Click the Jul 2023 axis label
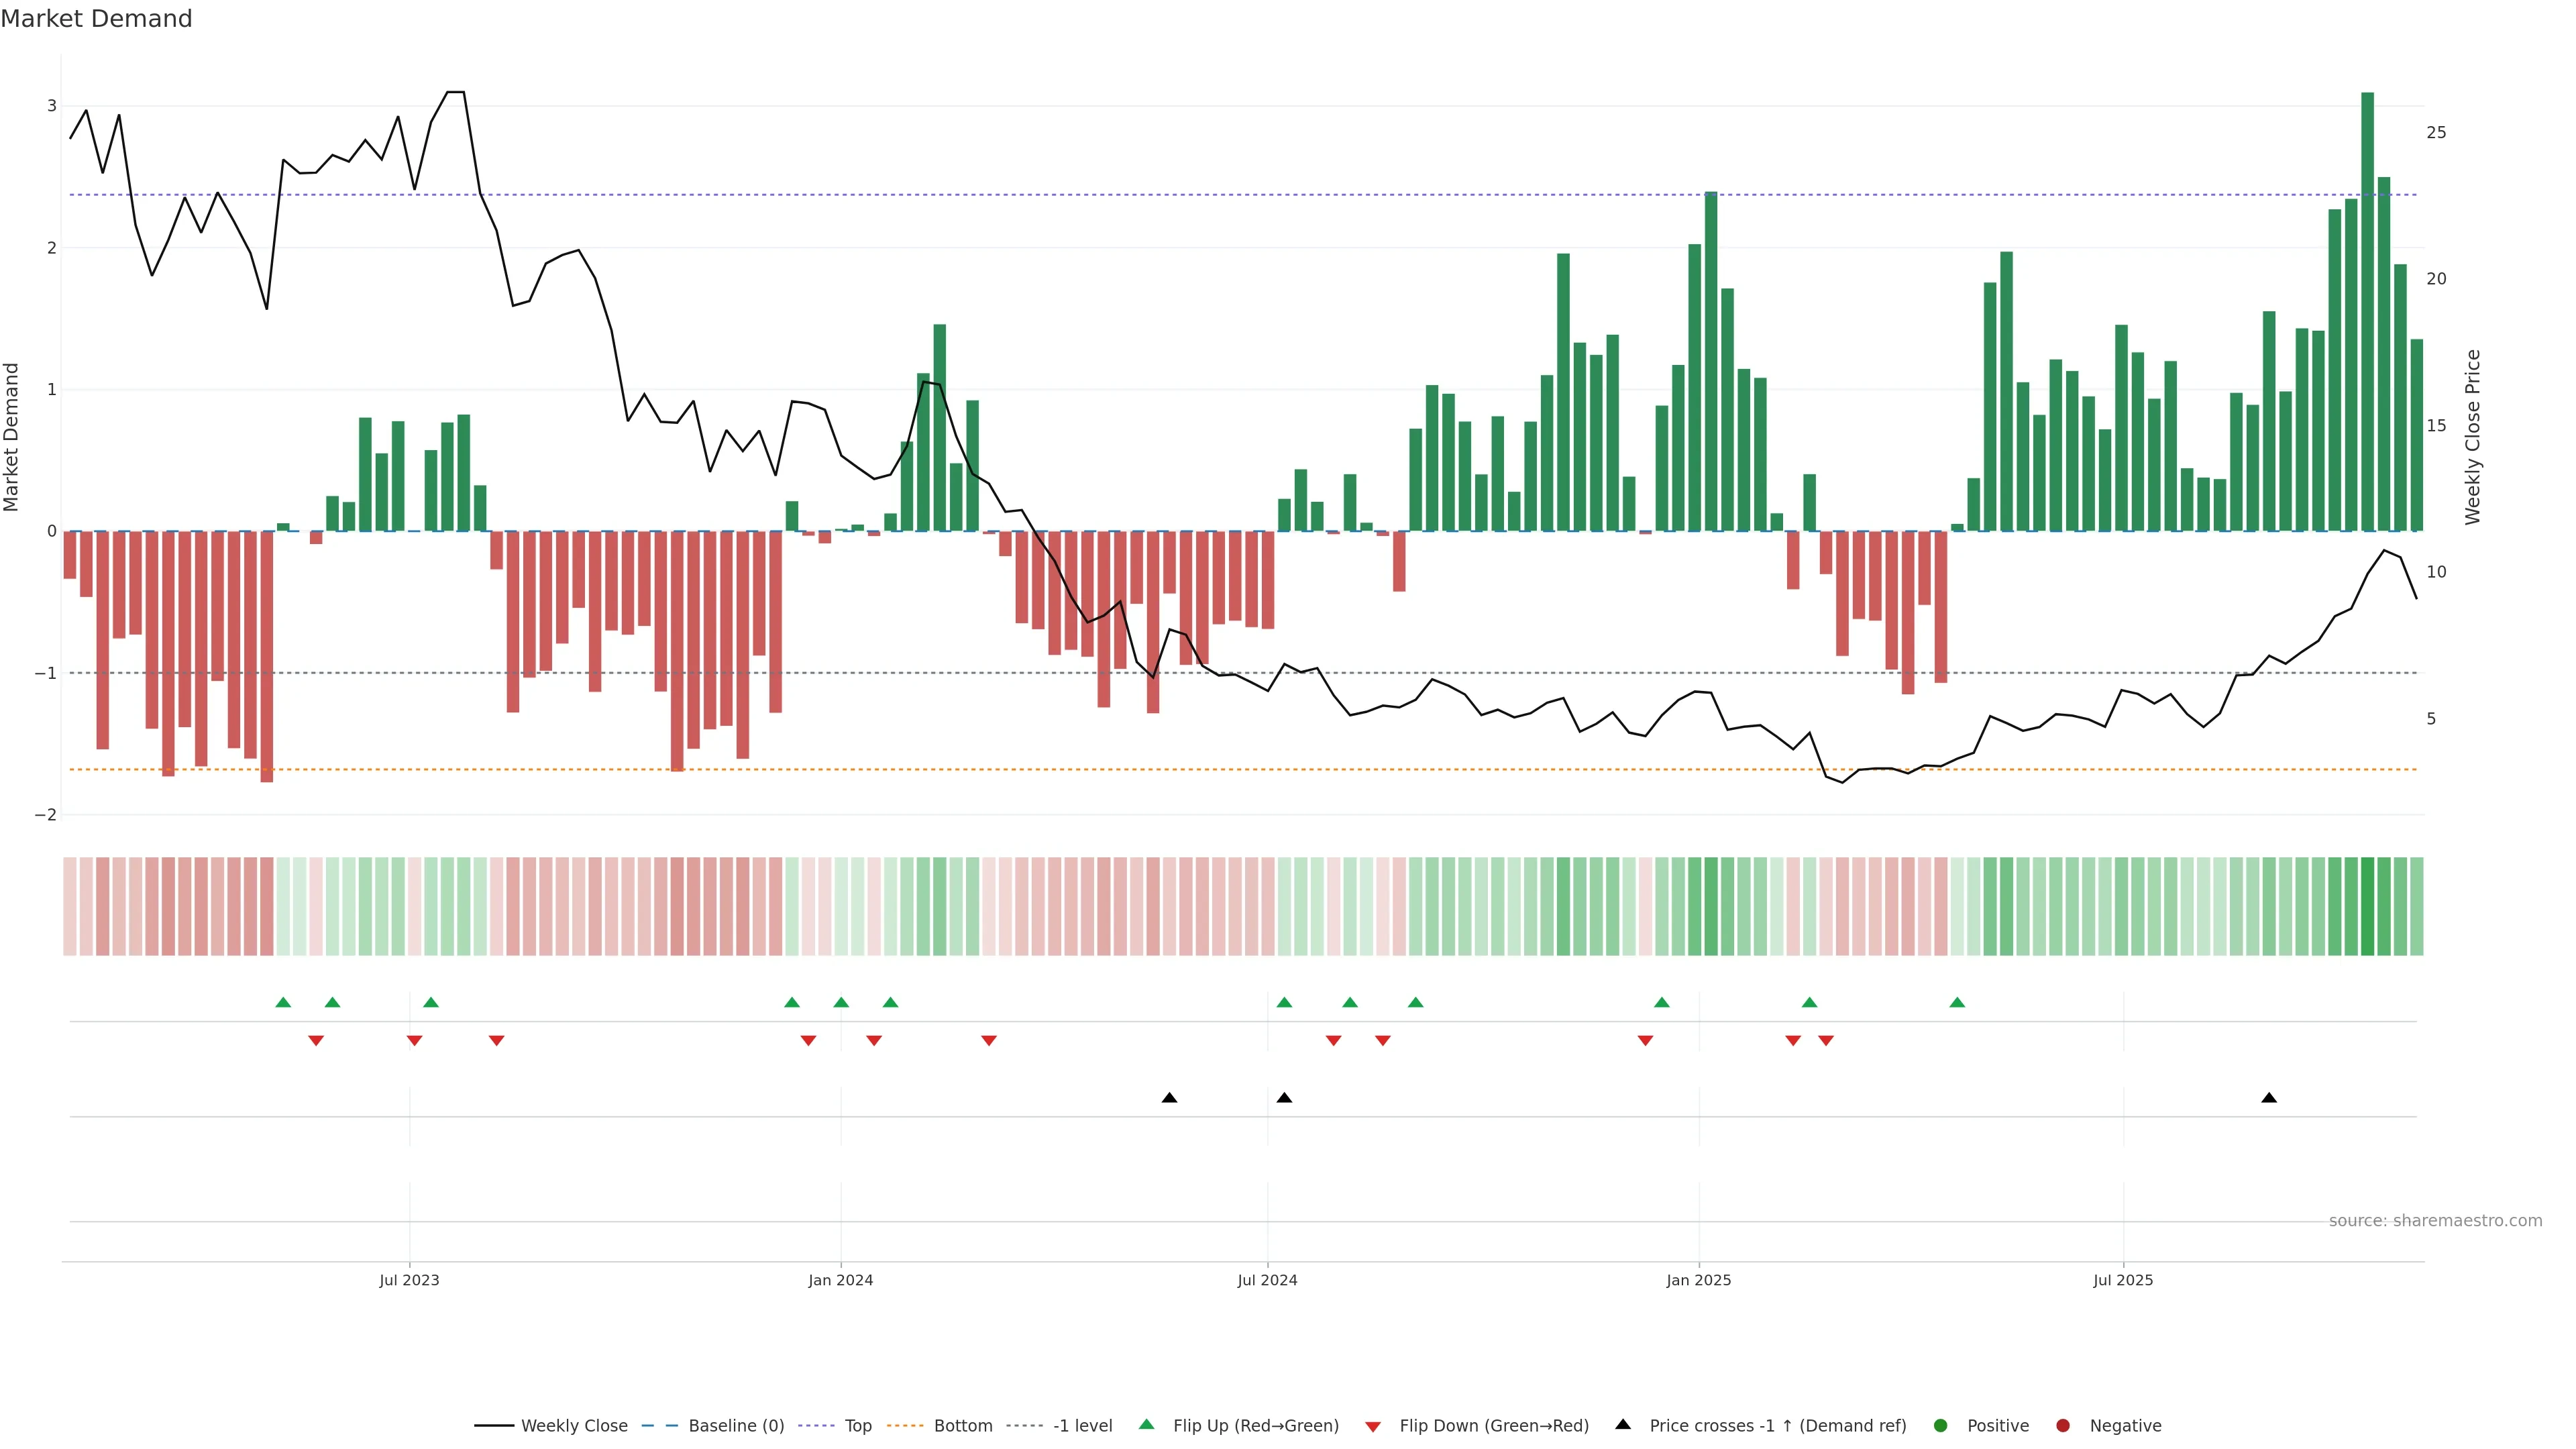The image size is (2576, 1449). (x=409, y=1281)
